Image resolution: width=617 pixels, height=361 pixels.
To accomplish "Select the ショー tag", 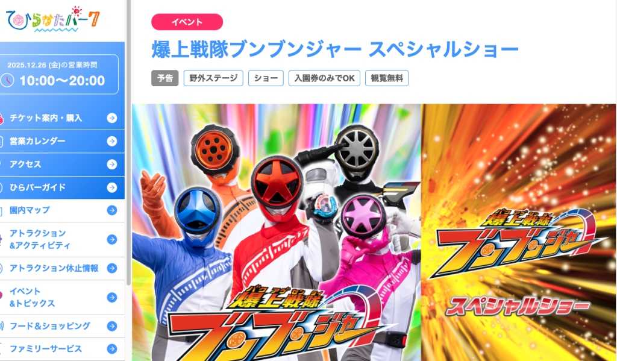I will pos(266,78).
